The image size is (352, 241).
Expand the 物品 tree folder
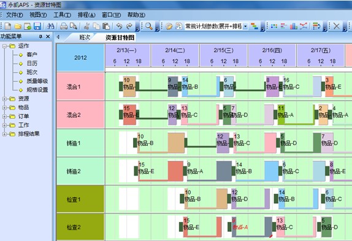tap(4, 108)
